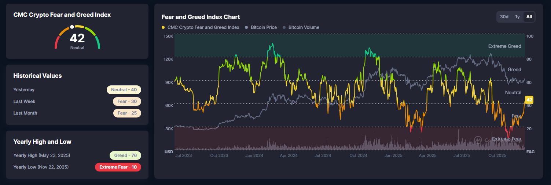
Task: Switch chart to 1y range
Action: tap(517, 17)
